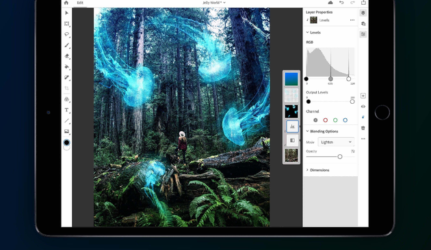Select the black jellyfish mask layer thumbnail
This screenshot has height=250, width=431.
[291, 111]
